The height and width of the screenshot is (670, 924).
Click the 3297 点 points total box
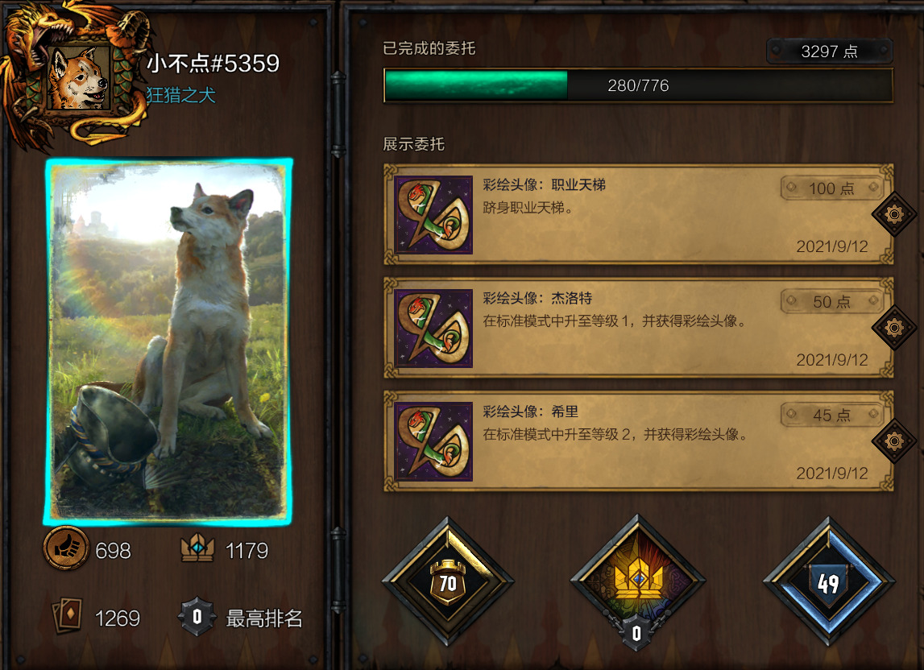click(829, 52)
